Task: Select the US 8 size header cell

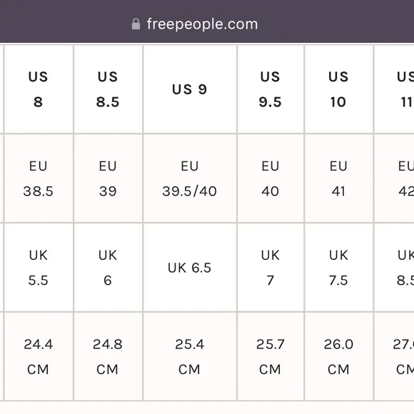Action: (x=39, y=89)
